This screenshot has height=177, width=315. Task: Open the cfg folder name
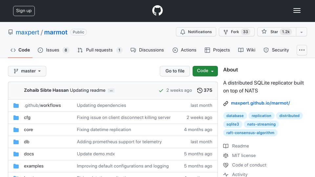click(27, 118)
